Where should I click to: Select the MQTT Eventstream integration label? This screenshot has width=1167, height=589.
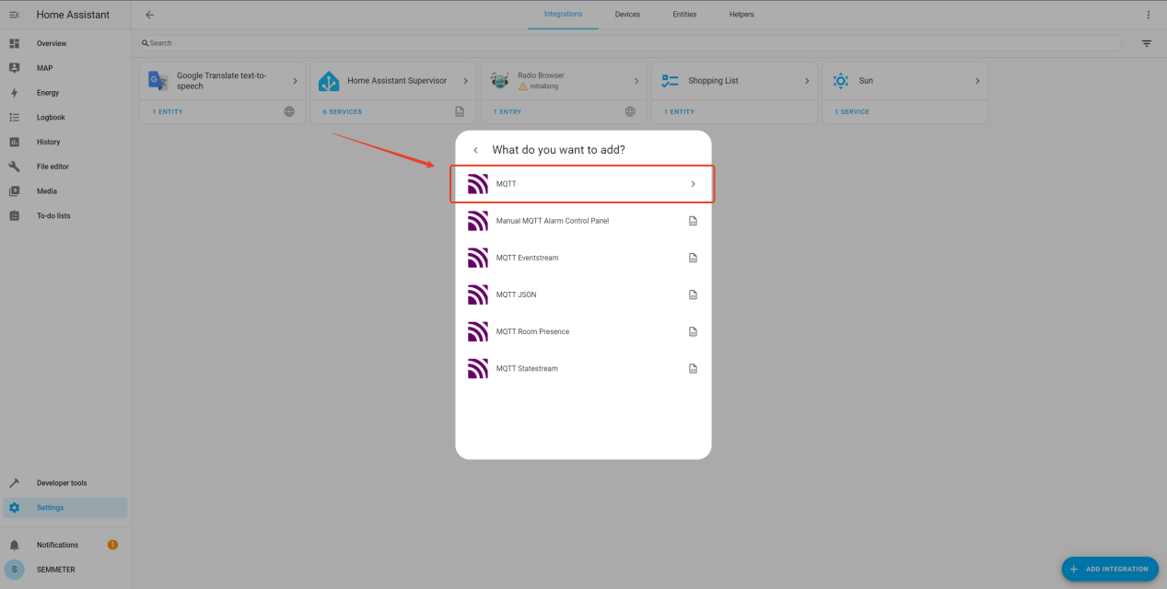[x=528, y=258]
